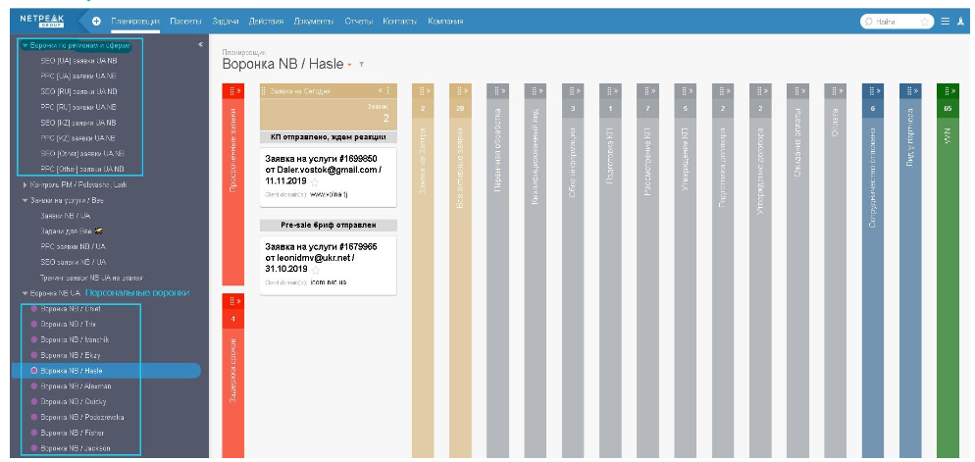Image resolution: width=975 pixels, height=462 pixels.
Task: Open card Заявка на услуги #1679965
Action: tap(328, 266)
